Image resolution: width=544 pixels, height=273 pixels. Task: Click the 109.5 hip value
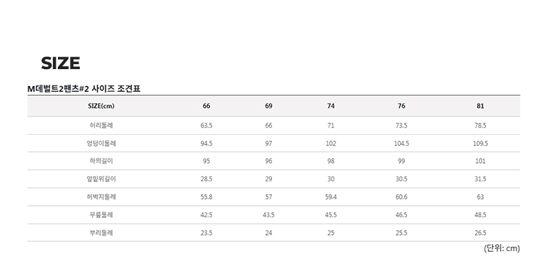[480, 143]
